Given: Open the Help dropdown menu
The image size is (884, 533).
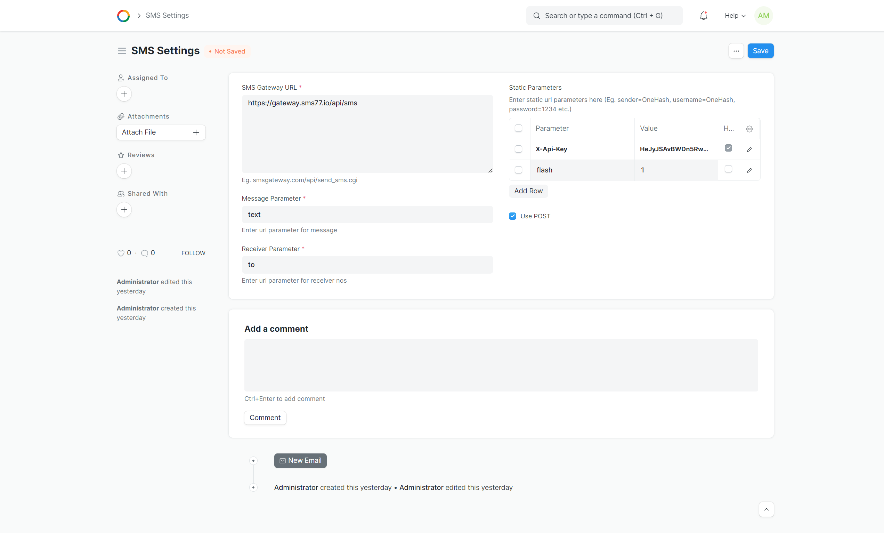Looking at the screenshot, I should [735, 16].
